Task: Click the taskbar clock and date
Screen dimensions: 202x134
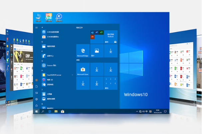Action: coord(157,112)
